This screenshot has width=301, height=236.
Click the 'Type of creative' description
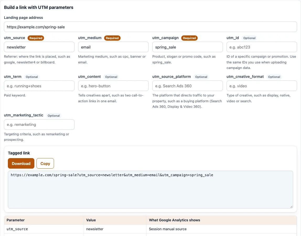pyautogui.click(x=258, y=98)
